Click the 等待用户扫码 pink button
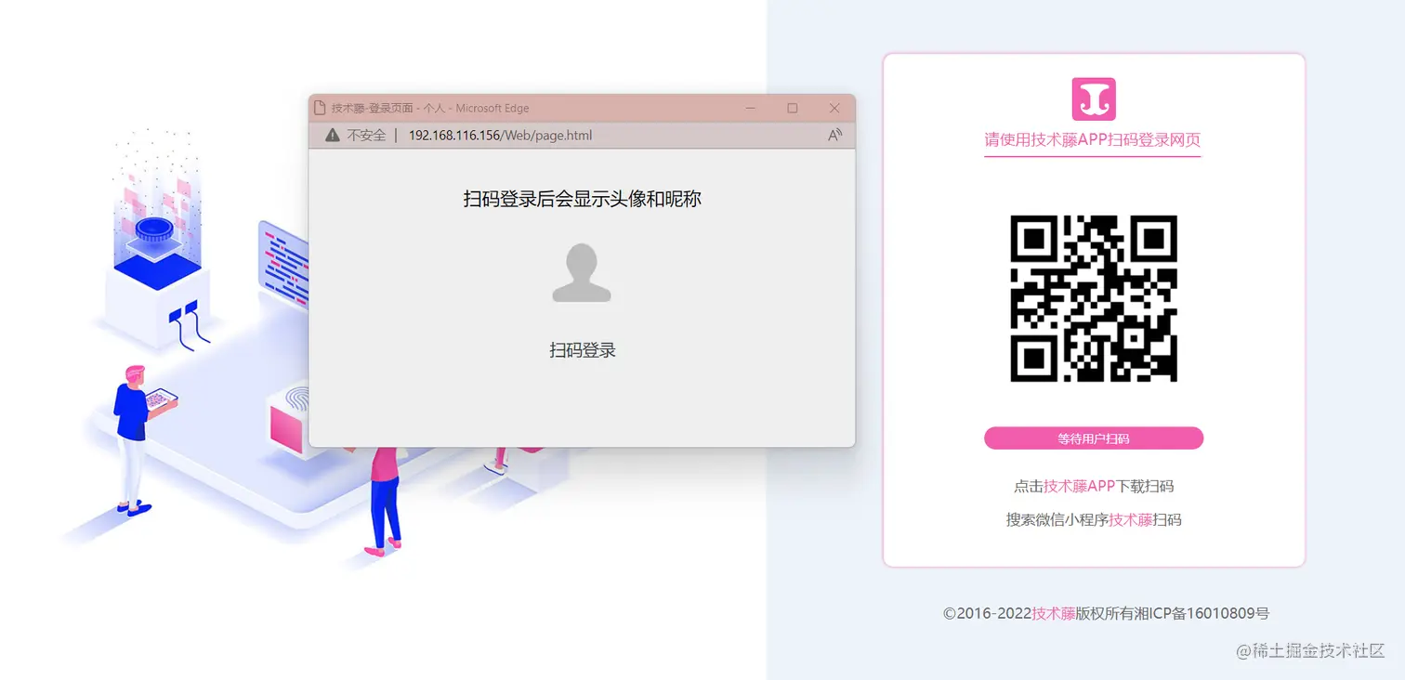1405x680 pixels. 1094,438
